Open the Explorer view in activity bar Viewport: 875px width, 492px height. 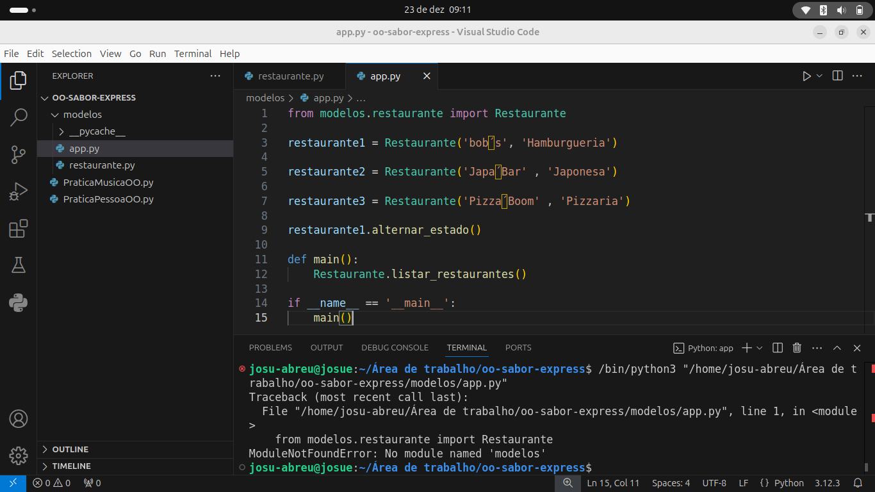[x=19, y=80]
